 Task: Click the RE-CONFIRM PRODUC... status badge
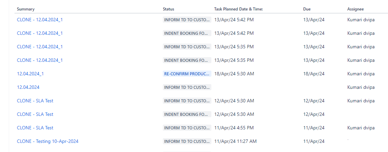187,74
